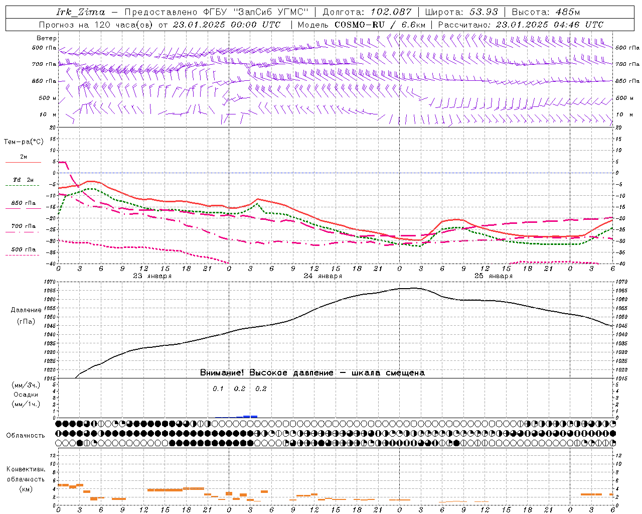
Task: Select the (км) unit under convective cloud label
Action: tap(26, 489)
